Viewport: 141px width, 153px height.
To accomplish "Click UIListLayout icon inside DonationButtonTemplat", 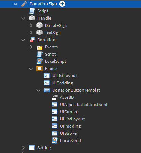I will (54, 119).
